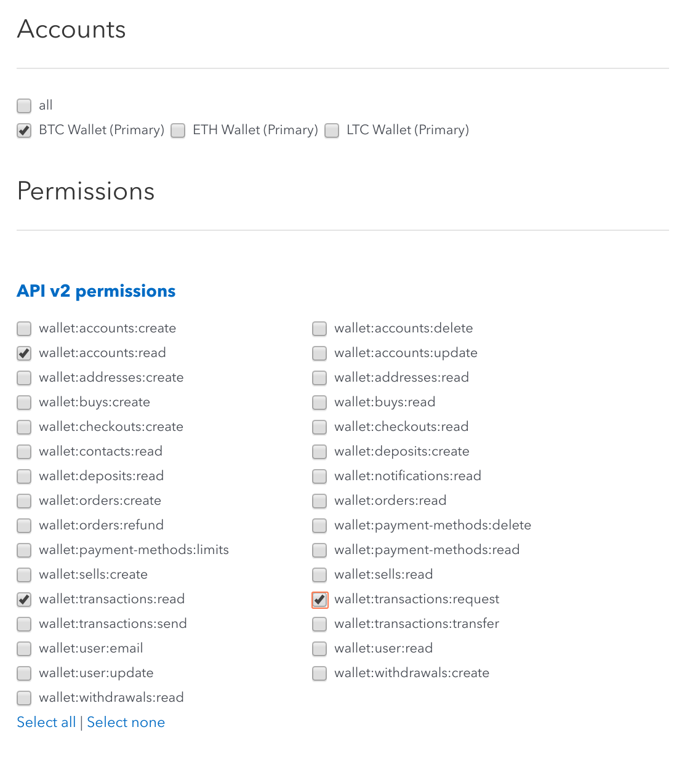Tick wallet:withdrawals:create checkbox
This screenshot has height=767, width=682.
319,673
